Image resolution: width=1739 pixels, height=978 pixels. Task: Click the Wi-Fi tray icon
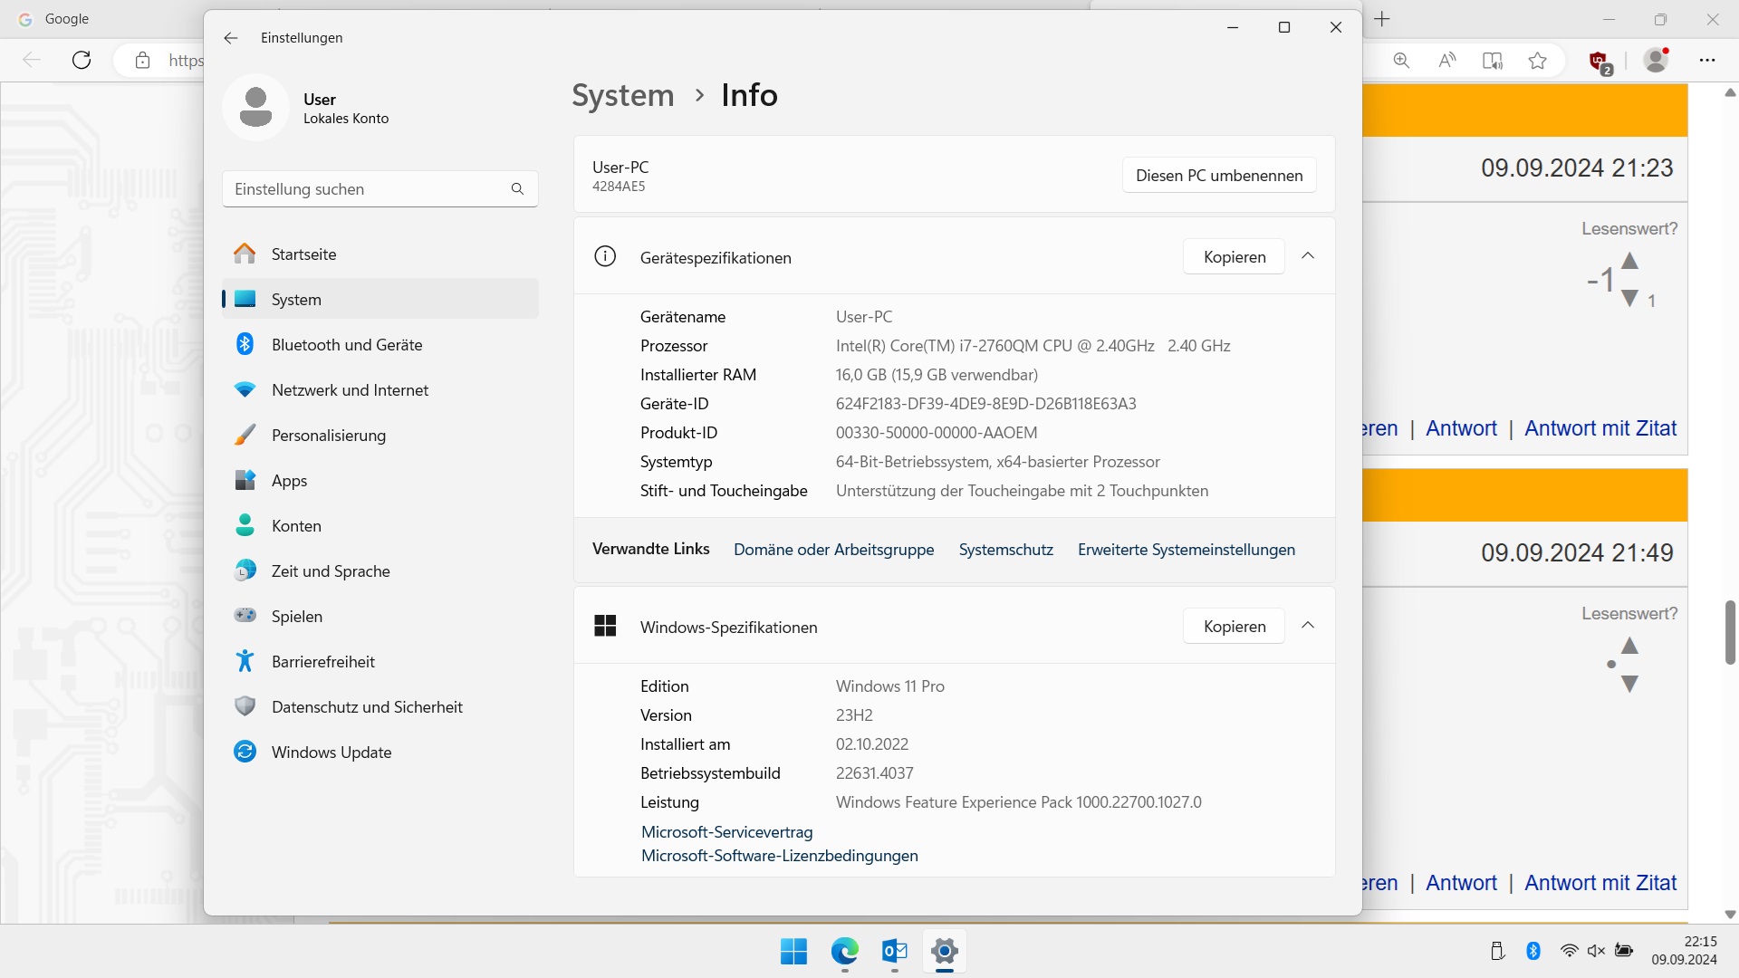click(1570, 951)
